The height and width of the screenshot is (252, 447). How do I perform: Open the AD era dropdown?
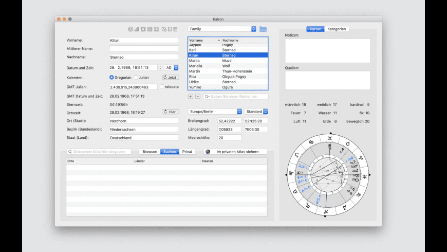point(171,68)
